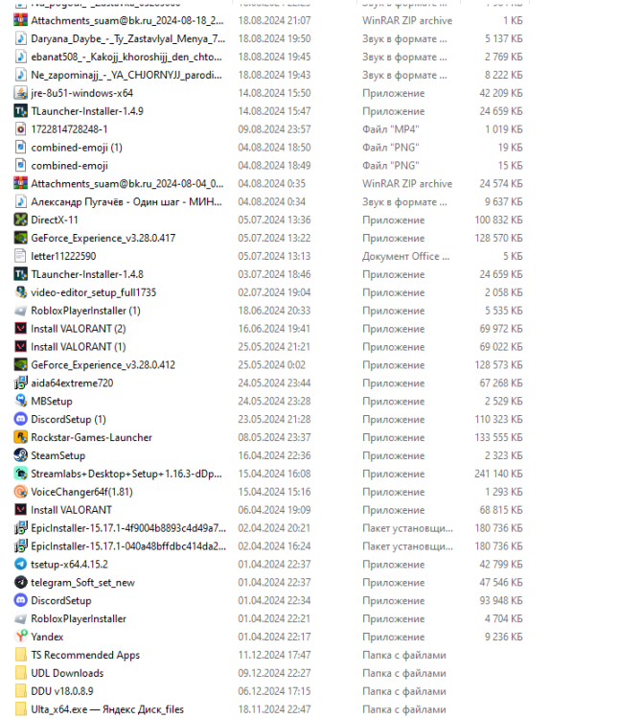
Task: Select Александр Пугачёв - Один шаг file name
Action: [x=126, y=201]
